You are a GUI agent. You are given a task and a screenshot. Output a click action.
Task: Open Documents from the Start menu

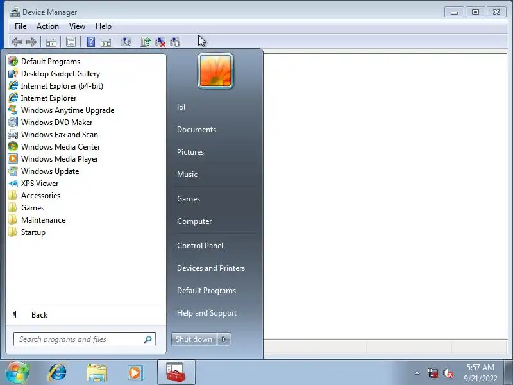pos(196,130)
